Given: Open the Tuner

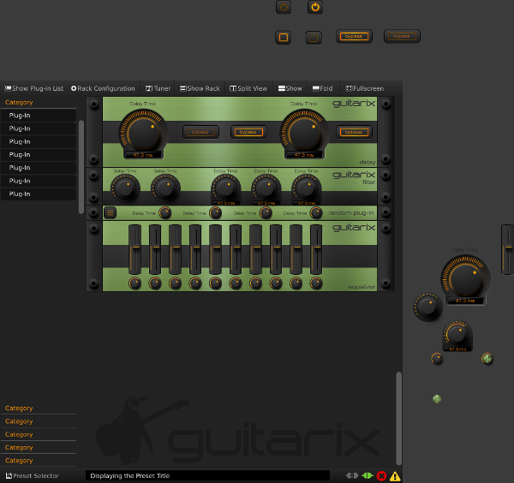Looking at the screenshot, I should (x=158, y=88).
